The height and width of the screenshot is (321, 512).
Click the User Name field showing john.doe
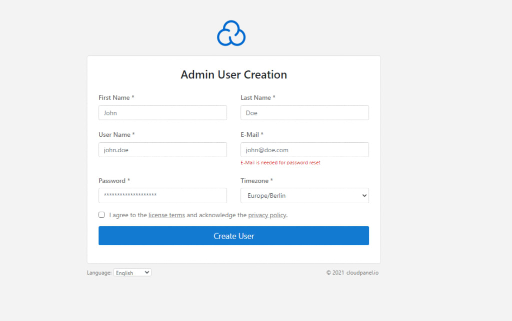162,149
